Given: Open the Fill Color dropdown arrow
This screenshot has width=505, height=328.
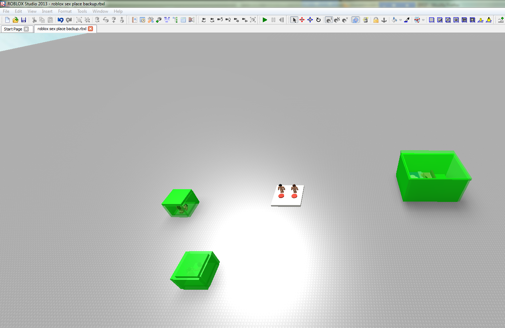Looking at the screenshot, I should pos(401,20).
